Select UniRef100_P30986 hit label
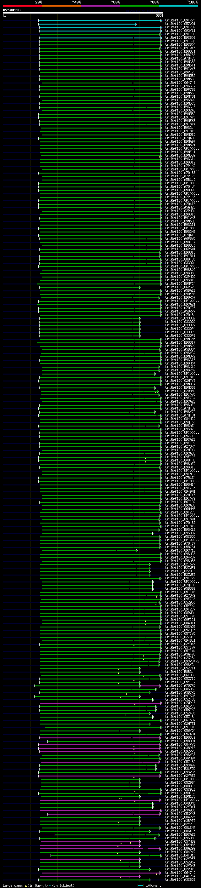 (x=180, y=811)
